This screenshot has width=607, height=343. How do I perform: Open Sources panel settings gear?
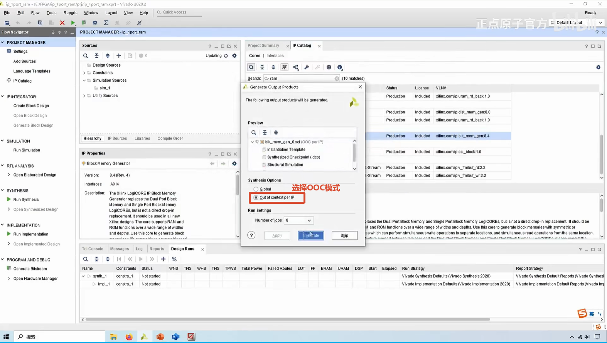[234, 56]
